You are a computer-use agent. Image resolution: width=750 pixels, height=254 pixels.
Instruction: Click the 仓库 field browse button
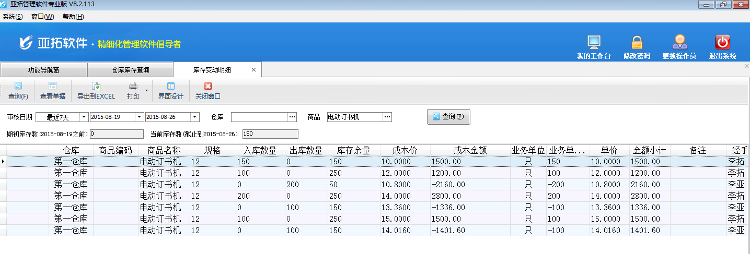(292, 117)
